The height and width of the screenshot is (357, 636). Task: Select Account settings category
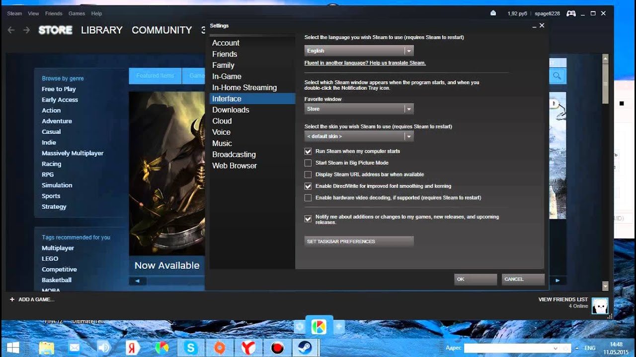252,43
